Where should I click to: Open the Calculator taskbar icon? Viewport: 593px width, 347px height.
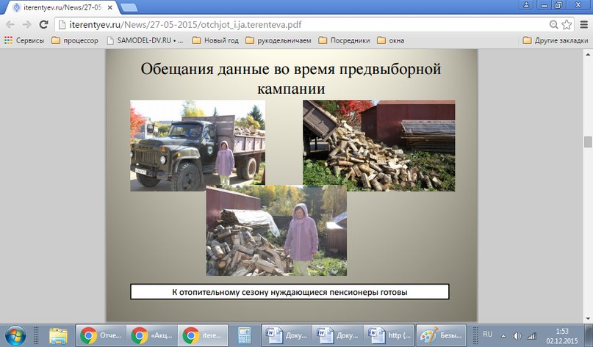(239, 335)
